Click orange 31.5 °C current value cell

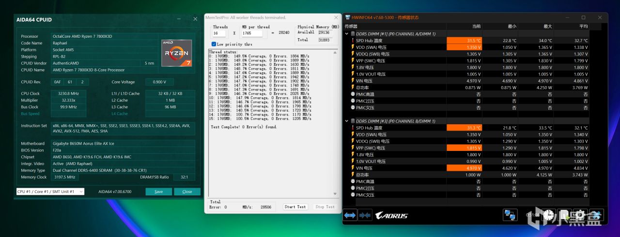click(x=464, y=41)
